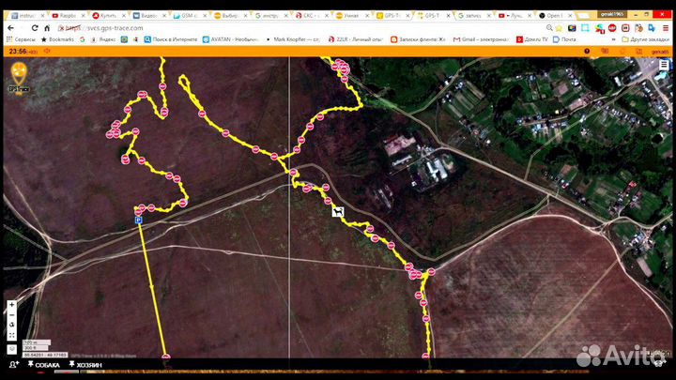Click the browser home icon
The image size is (676, 380).
pyautogui.click(x=47, y=28)
